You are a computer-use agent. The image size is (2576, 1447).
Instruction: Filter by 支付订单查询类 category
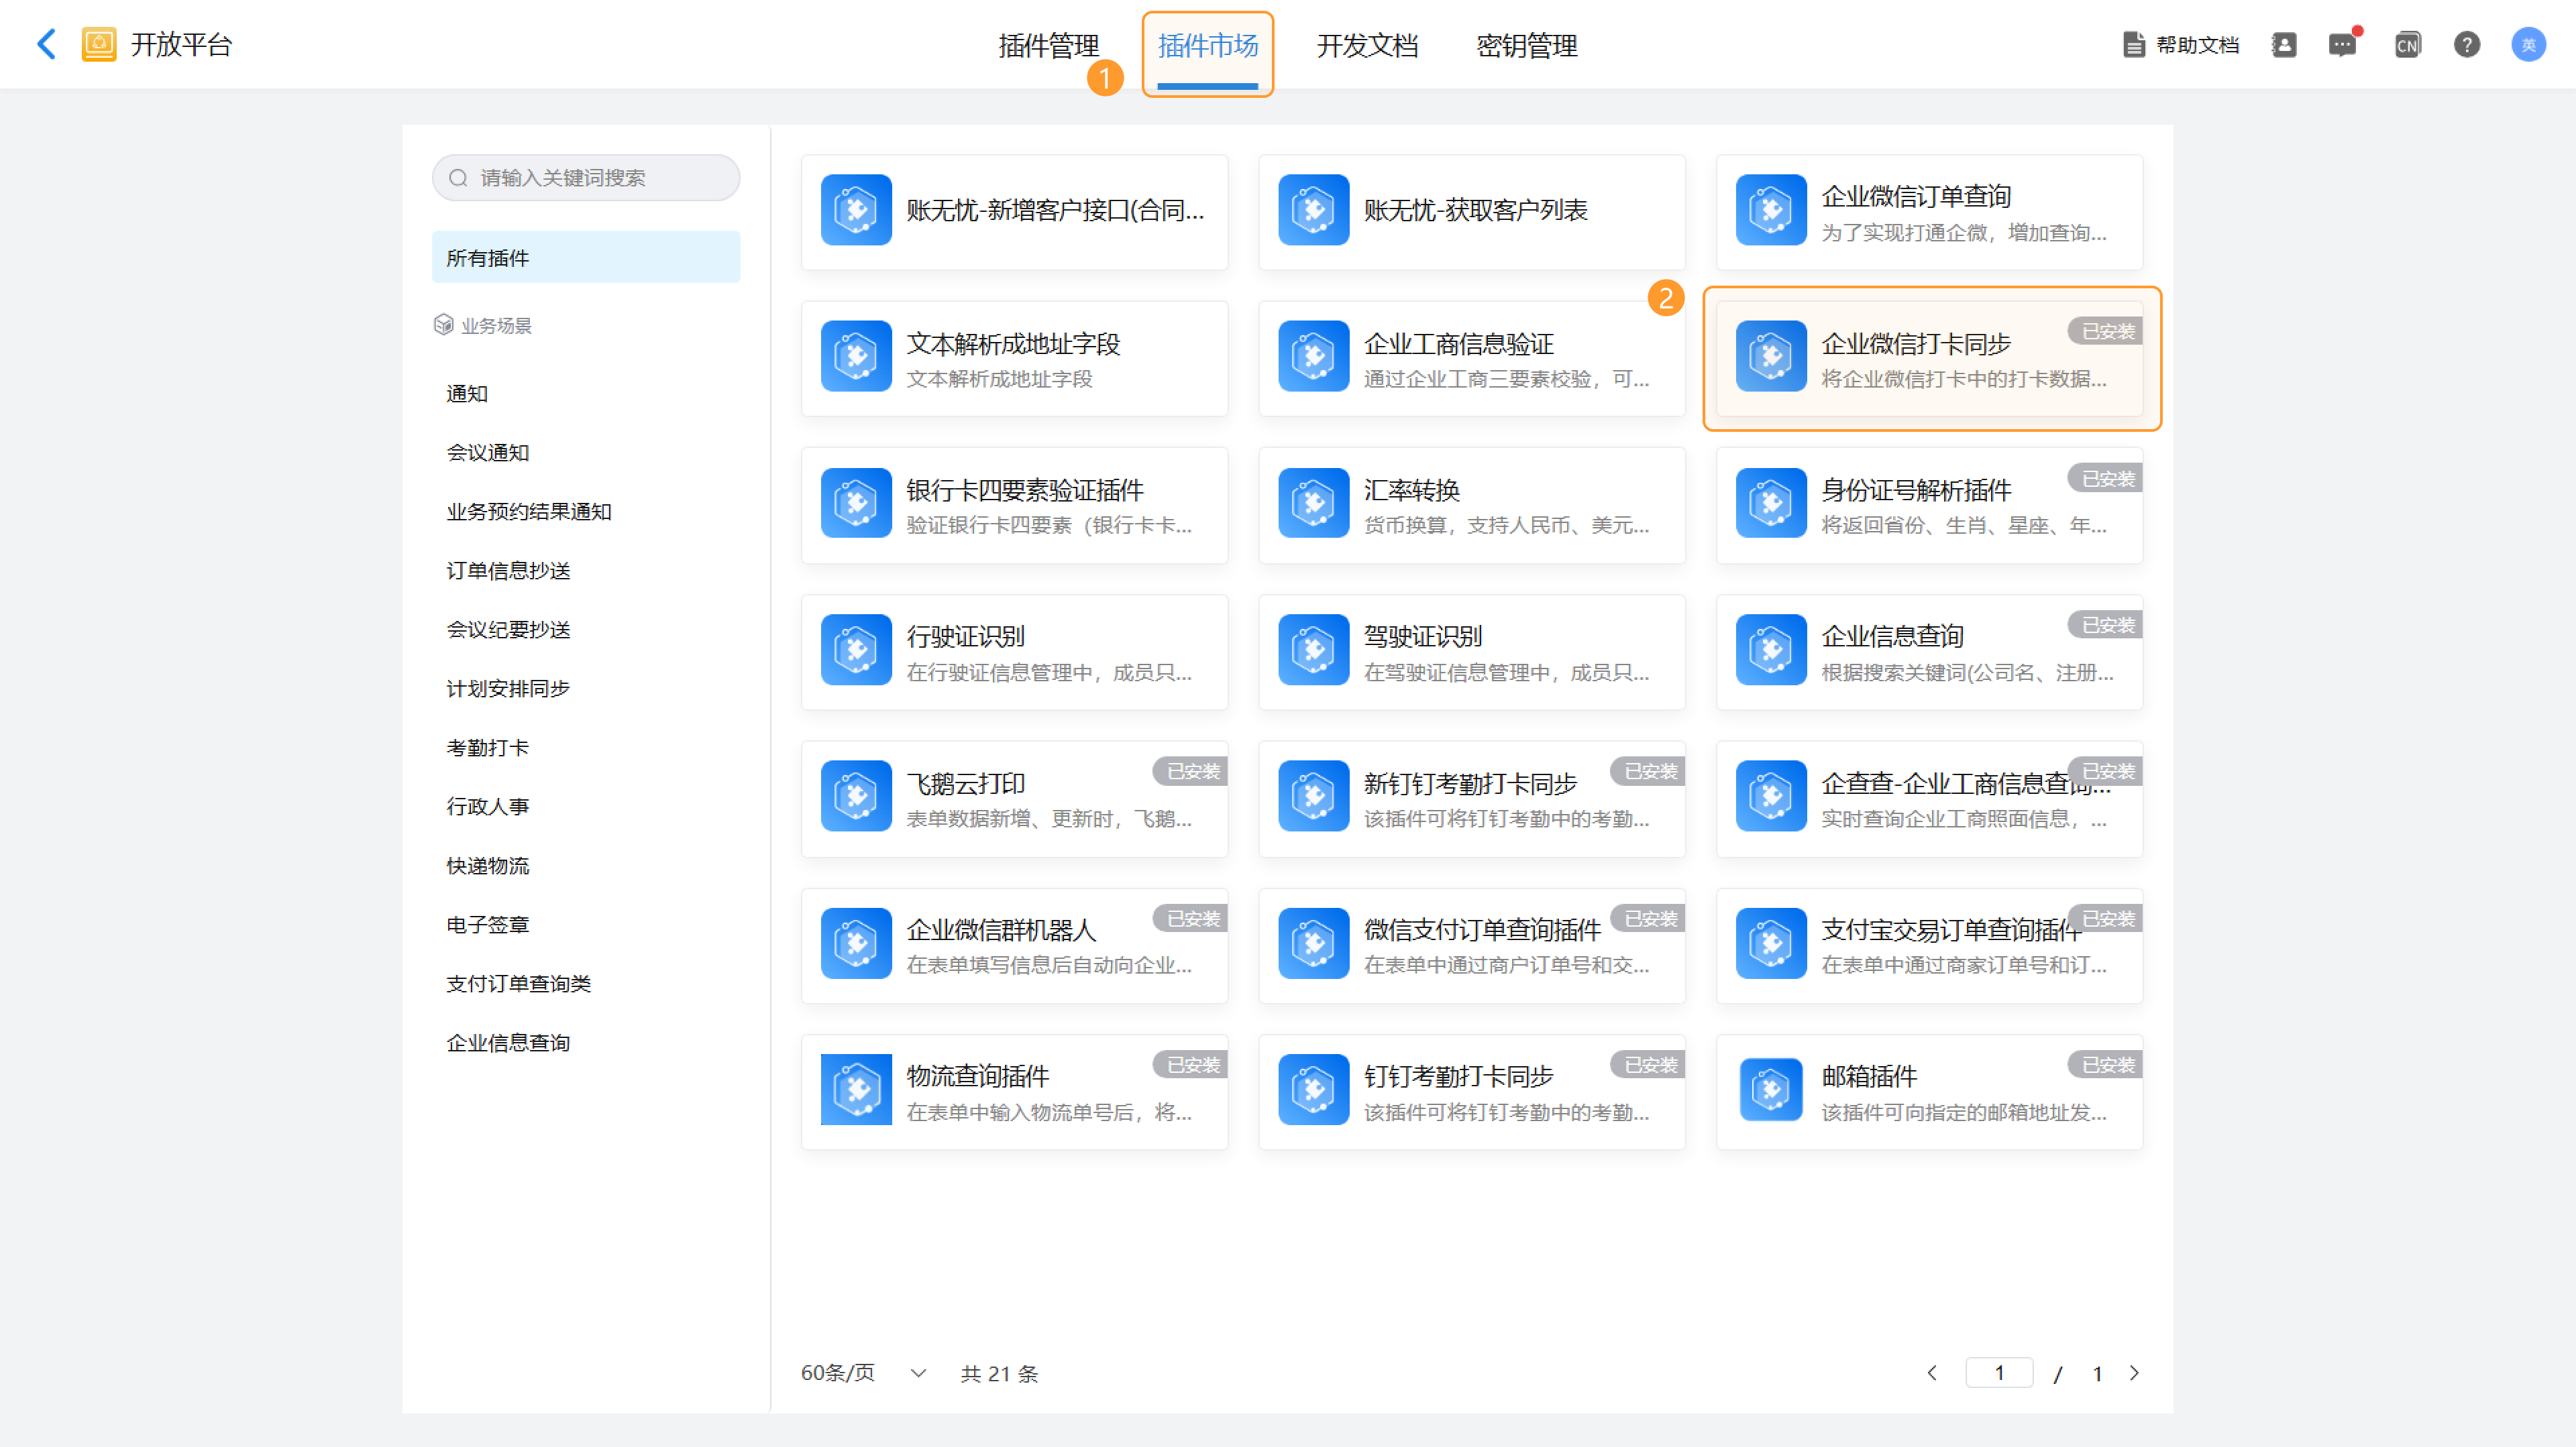tap(518, 983)
